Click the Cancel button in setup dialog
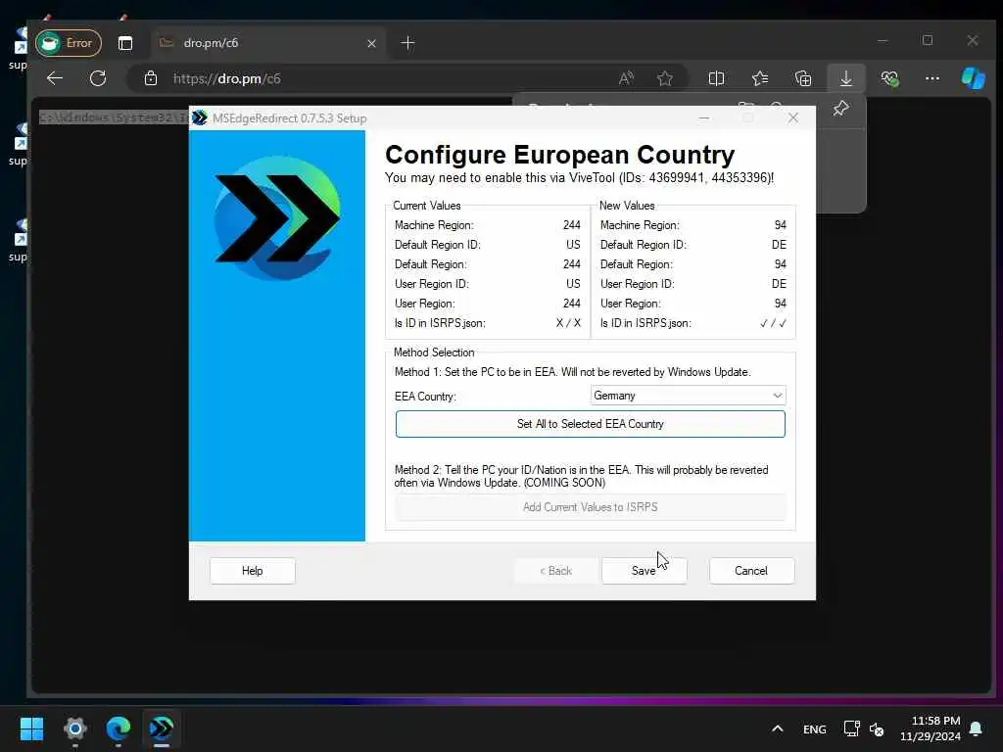Image resolution: width=1003 pixels, height=752 pixels. pyautogui.click(x=751, y=571)
